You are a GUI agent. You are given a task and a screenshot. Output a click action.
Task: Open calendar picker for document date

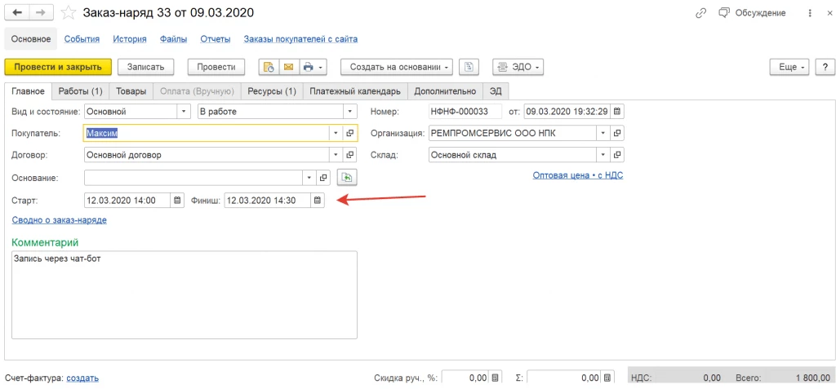pyautogui.click(x=617, y=112)
